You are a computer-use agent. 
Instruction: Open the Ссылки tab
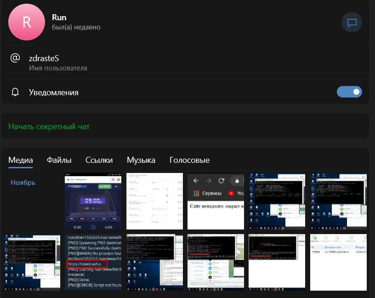pos(99,160)
